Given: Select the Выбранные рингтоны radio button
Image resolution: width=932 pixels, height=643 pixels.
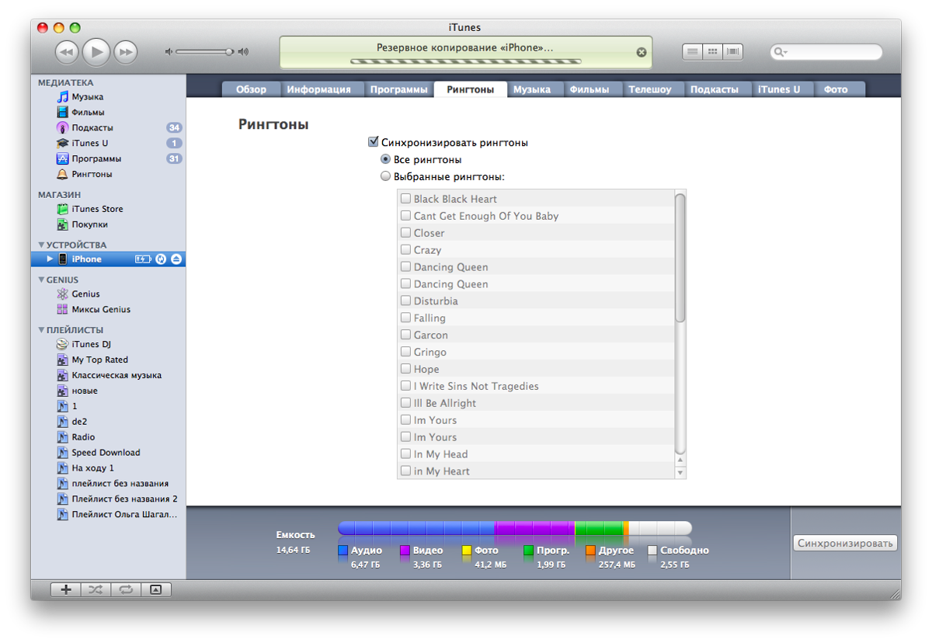Looking at the screenshot, I should (385, 176).
